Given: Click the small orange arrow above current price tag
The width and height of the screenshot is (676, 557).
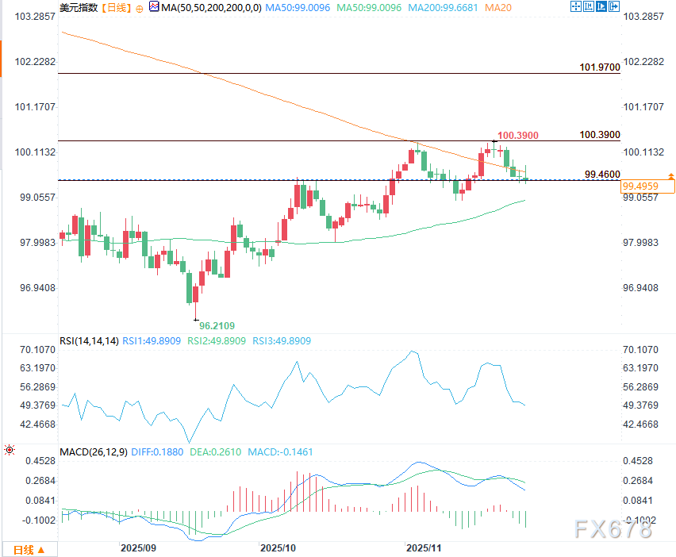Looking at the screenshot, I should [x=671, y=175].
